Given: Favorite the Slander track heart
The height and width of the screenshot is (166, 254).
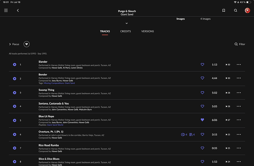Looking at the screenshot, I should click(x=202, y=64).
